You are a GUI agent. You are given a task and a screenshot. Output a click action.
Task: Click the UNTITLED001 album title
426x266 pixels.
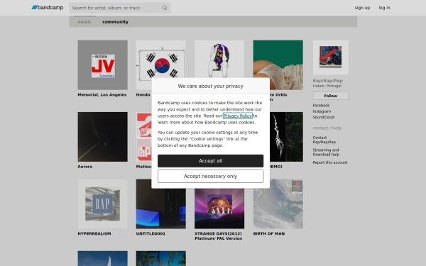151,233
